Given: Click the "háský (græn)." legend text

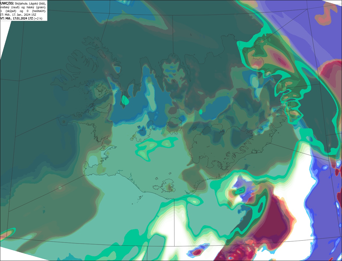Looking at the screenshot, I should (x=36, y=7).
